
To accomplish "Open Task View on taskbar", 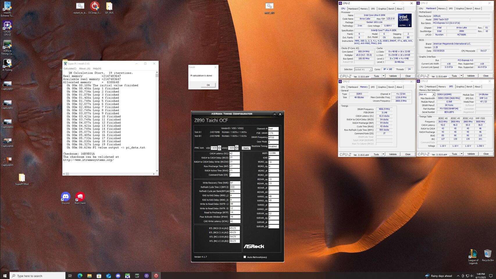I will coord(70,276).
